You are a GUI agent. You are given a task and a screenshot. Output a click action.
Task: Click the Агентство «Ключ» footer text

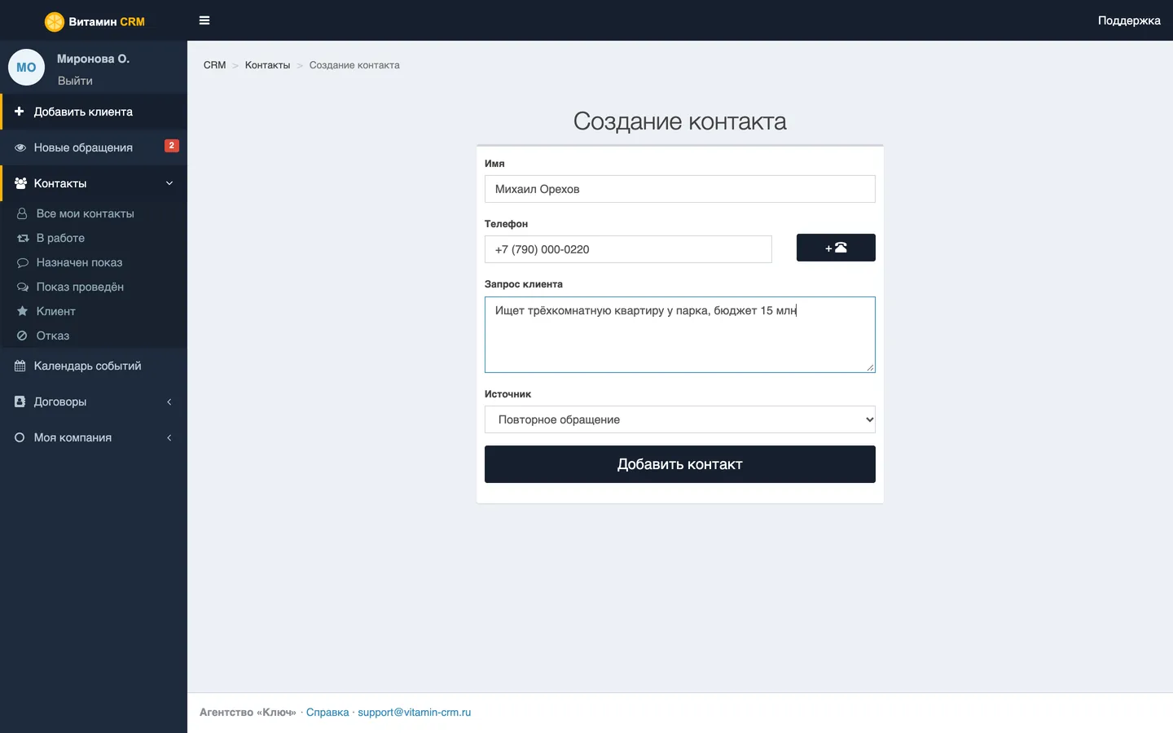coord(248,712)
